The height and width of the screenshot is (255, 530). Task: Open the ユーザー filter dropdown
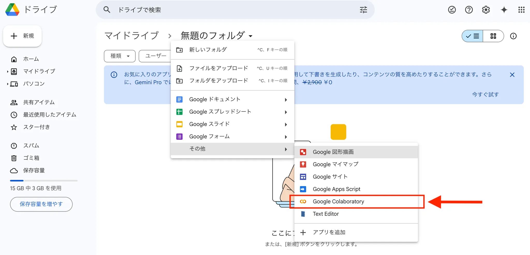tap(155, 56)
